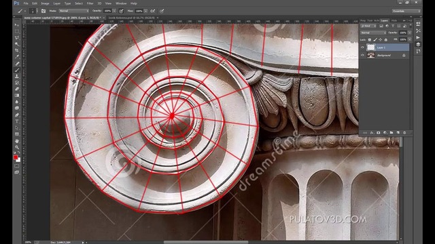
Task: Select the Pen tool
Action: [16, 115]
